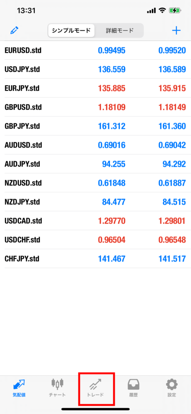Open the GBPUSD.std symbol
The width and height of the screenshot is (191, 414).
(x=23, y=107)
